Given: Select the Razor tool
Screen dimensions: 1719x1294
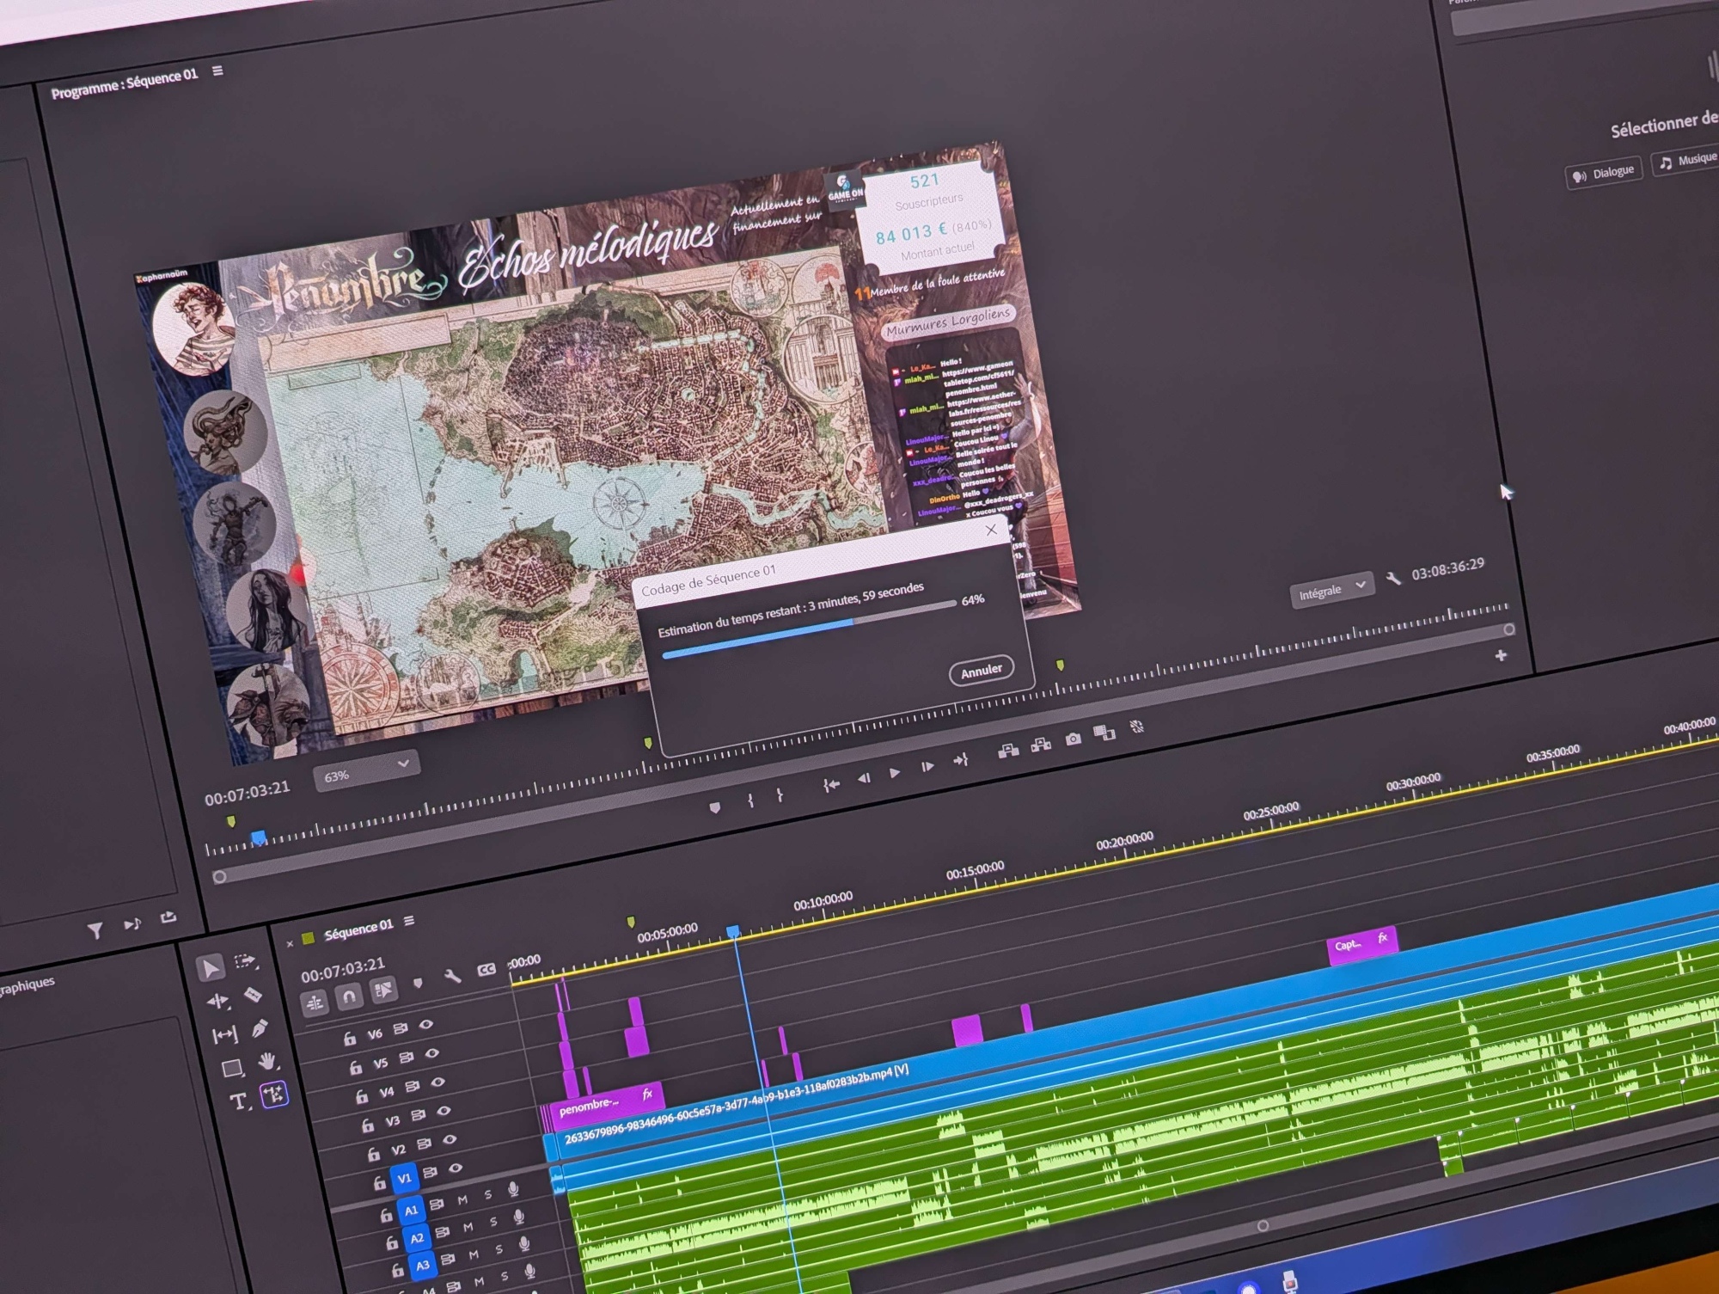Looking at the screenshot, I should (x=253, y=995).
